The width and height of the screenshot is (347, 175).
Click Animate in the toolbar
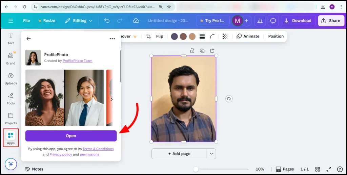[x=248, y=36]
